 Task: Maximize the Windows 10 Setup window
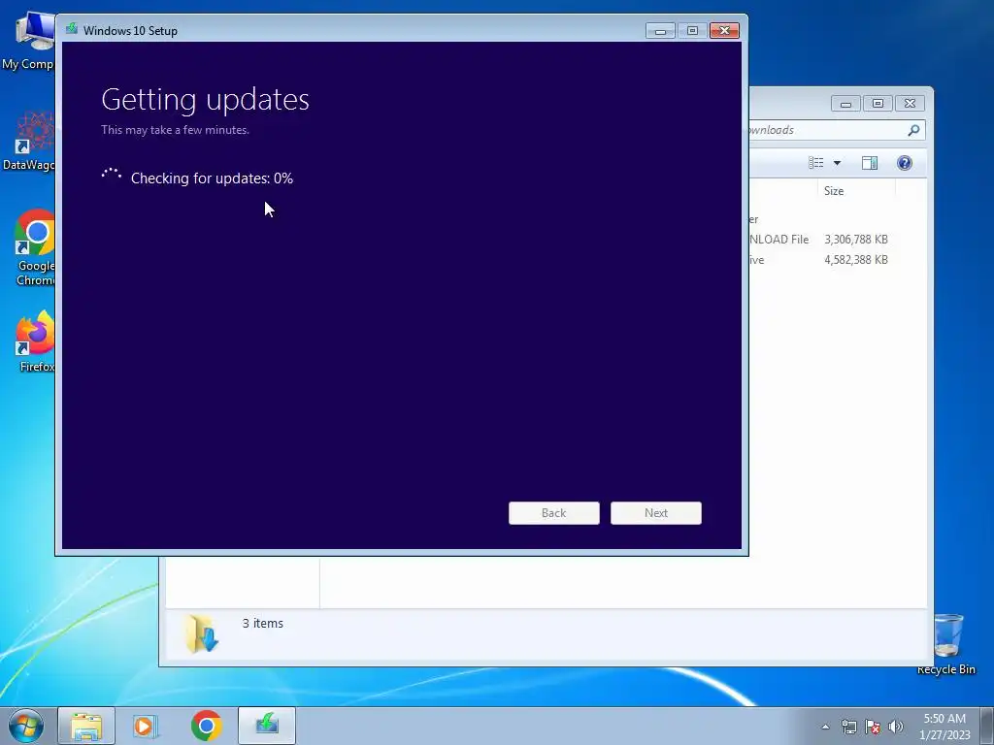click(692, 30)
